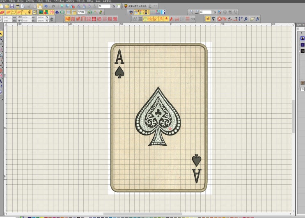Select the white color block 15 in list
Image resolution: width=305 pixels, height=218 pixels.
click(x=303, y=89)
